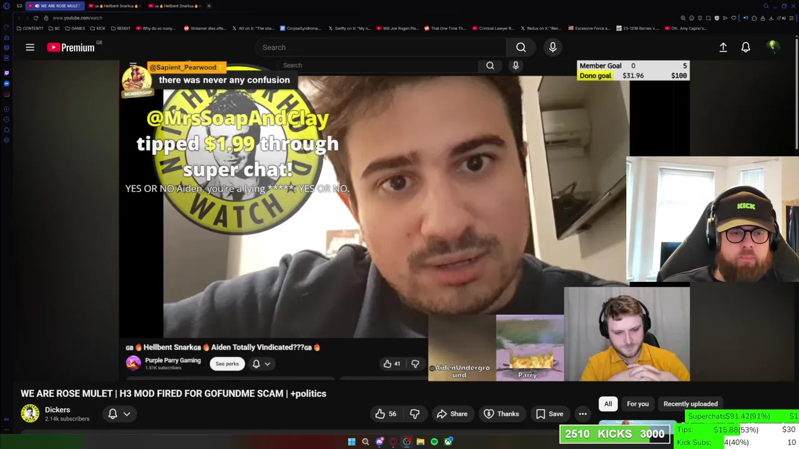Open the Windows Start button
This screenshot has width=799, height=449.
pyautogui.click(x=351, y=442)
